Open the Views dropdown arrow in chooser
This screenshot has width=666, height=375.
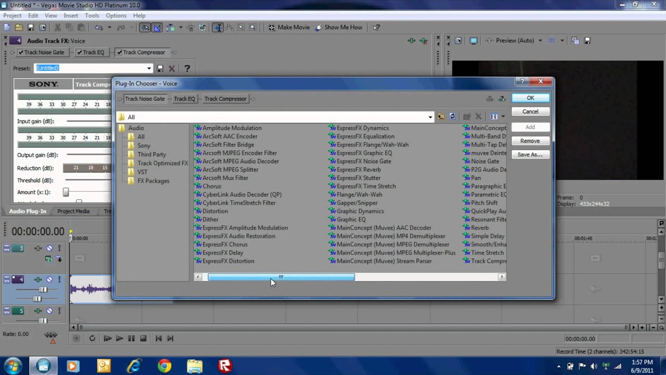click(x=503, y=117)
